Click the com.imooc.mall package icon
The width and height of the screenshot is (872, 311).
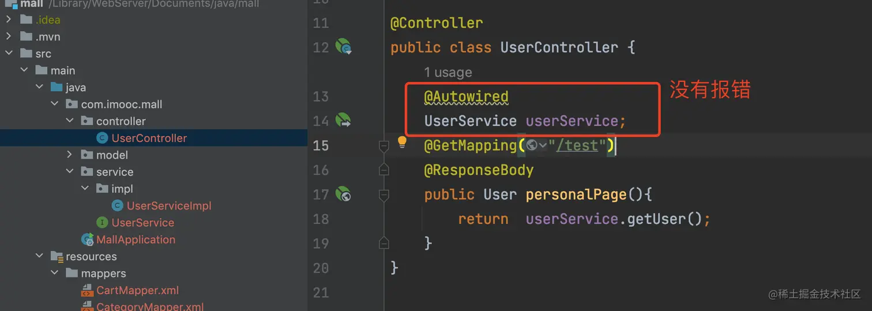72,104
